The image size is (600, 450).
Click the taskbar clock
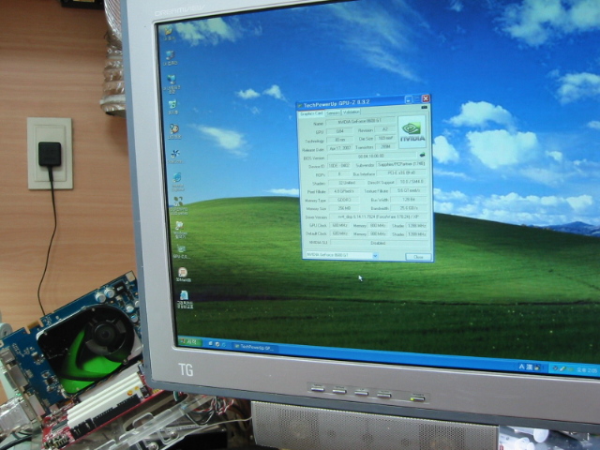583,366
